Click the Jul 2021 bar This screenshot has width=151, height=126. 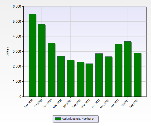(128, 69)
